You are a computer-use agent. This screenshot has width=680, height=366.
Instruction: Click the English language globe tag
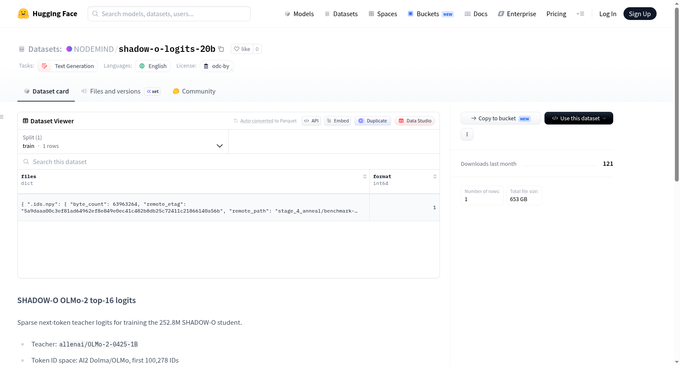153,66
